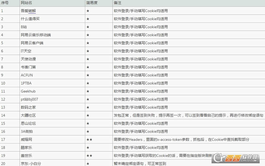Click the star rating in the 1PTBA row
265x166 pixels.
88,83
